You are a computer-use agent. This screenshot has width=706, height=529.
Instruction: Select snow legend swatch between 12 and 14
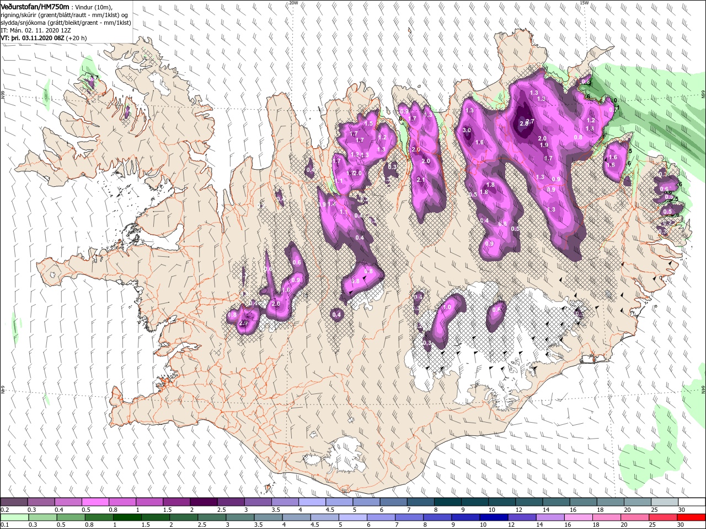click(529, 502)
